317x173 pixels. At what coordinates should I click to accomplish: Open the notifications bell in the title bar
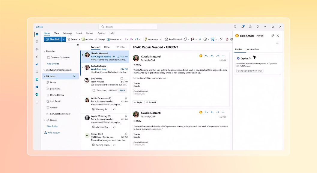coord(243,26)
